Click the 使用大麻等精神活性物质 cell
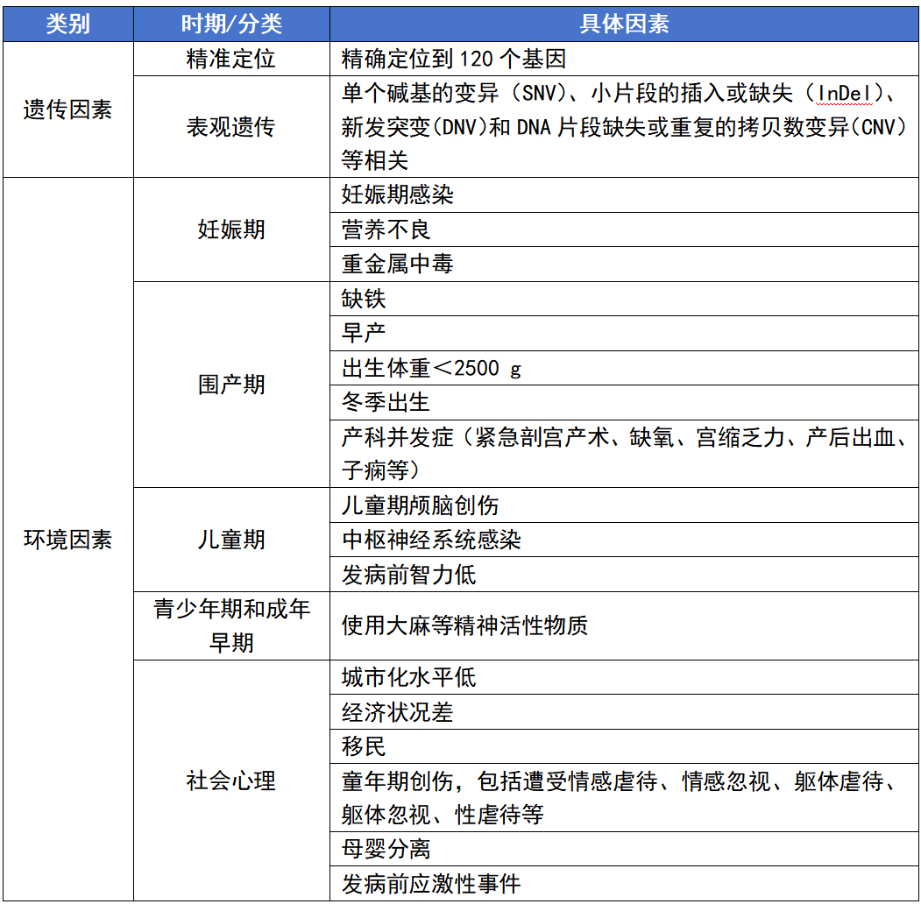This screenshot has width=921, height=904. [464, 625]
